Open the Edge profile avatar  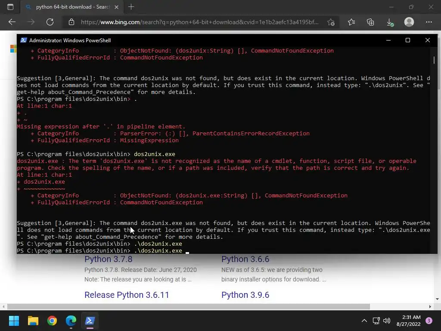[409, 22]
